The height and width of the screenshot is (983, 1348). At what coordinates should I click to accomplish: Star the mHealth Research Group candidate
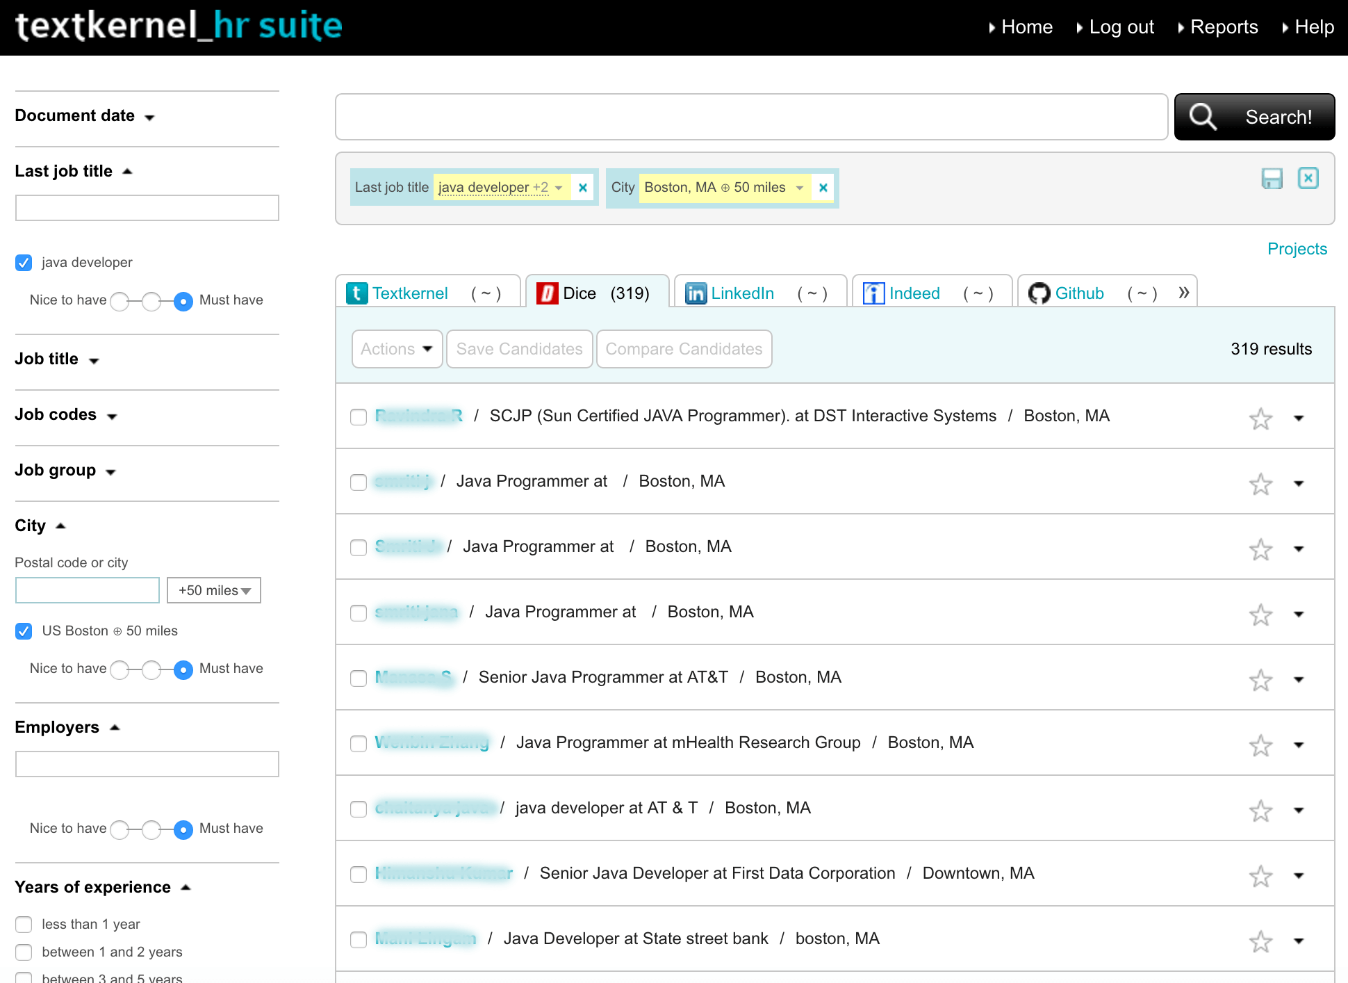(1260, 745)
